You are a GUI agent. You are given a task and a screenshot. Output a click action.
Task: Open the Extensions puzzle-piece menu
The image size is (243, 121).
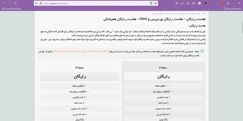click(x=228, y=3)
